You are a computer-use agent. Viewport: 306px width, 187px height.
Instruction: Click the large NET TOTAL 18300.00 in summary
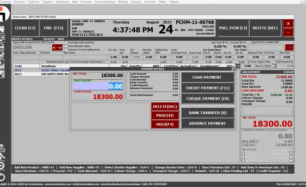pyautogui.click(x=272, y=124)
